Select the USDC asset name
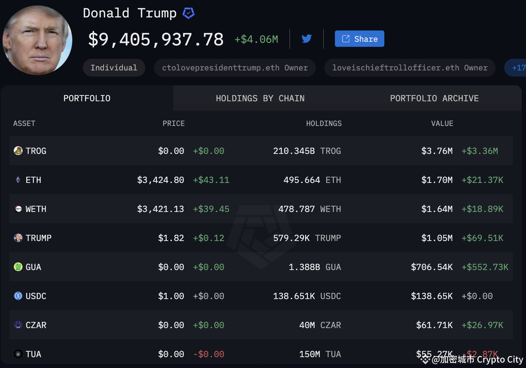The width and height of the screenshot is (526, 368). click(x=36, y=296)
